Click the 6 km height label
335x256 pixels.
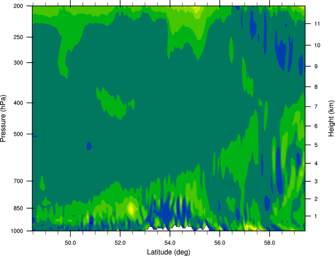[316, 126]
